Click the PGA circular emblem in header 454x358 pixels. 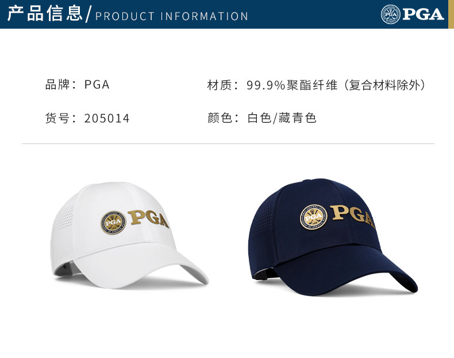pyautogui.click(x=390, y=14)
